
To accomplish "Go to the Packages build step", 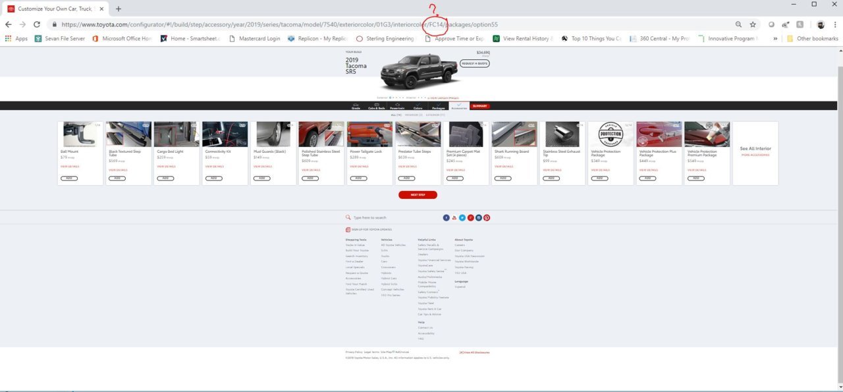I will pos(439,106).
